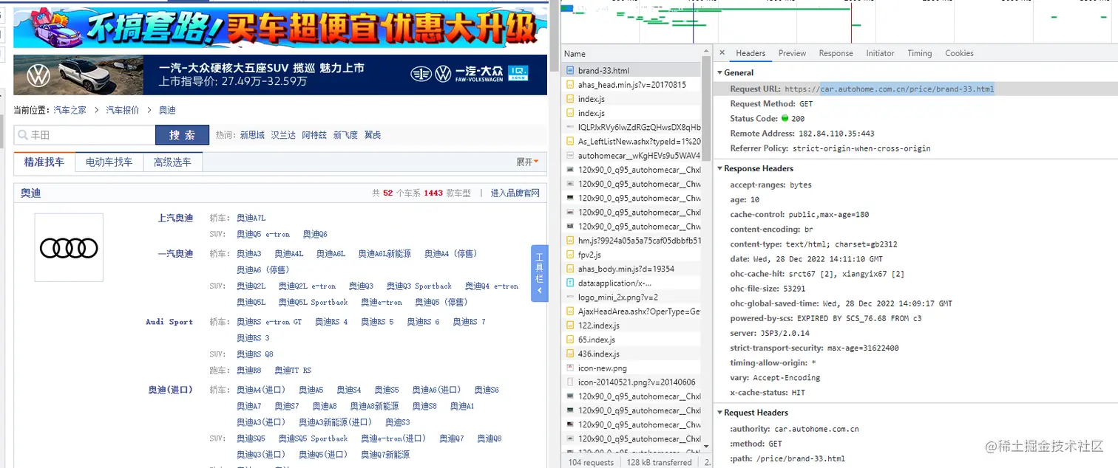Open the 奥迪A8新能源 link
This screenshot has height=468, width=1118.
click(374, 406)
